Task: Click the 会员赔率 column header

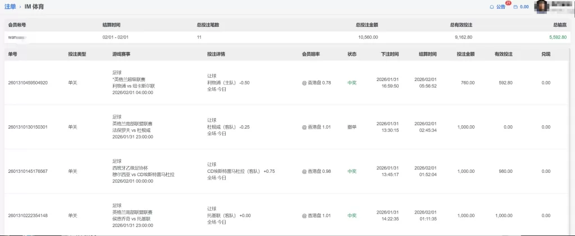Action: (311, 54)
